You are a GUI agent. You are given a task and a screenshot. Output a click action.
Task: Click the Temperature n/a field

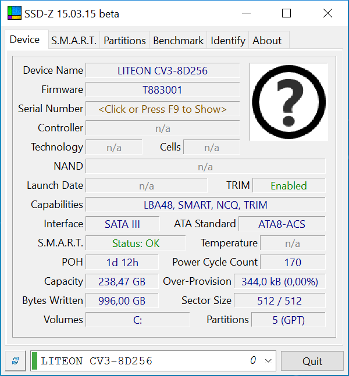[x=293, y=243]
